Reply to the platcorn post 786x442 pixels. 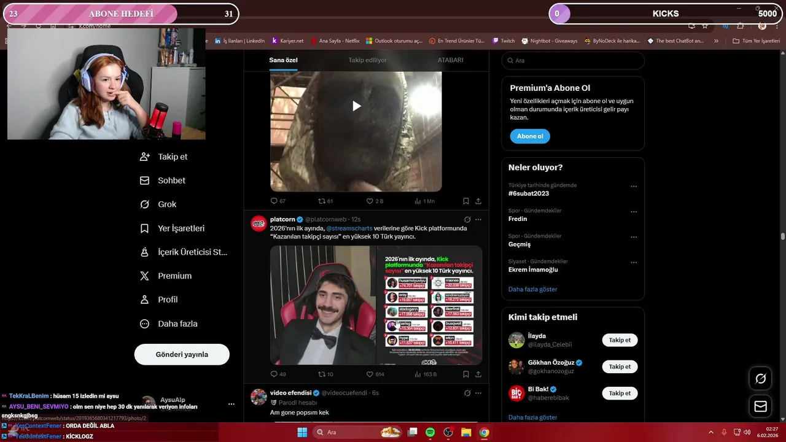tap(274, 374)
